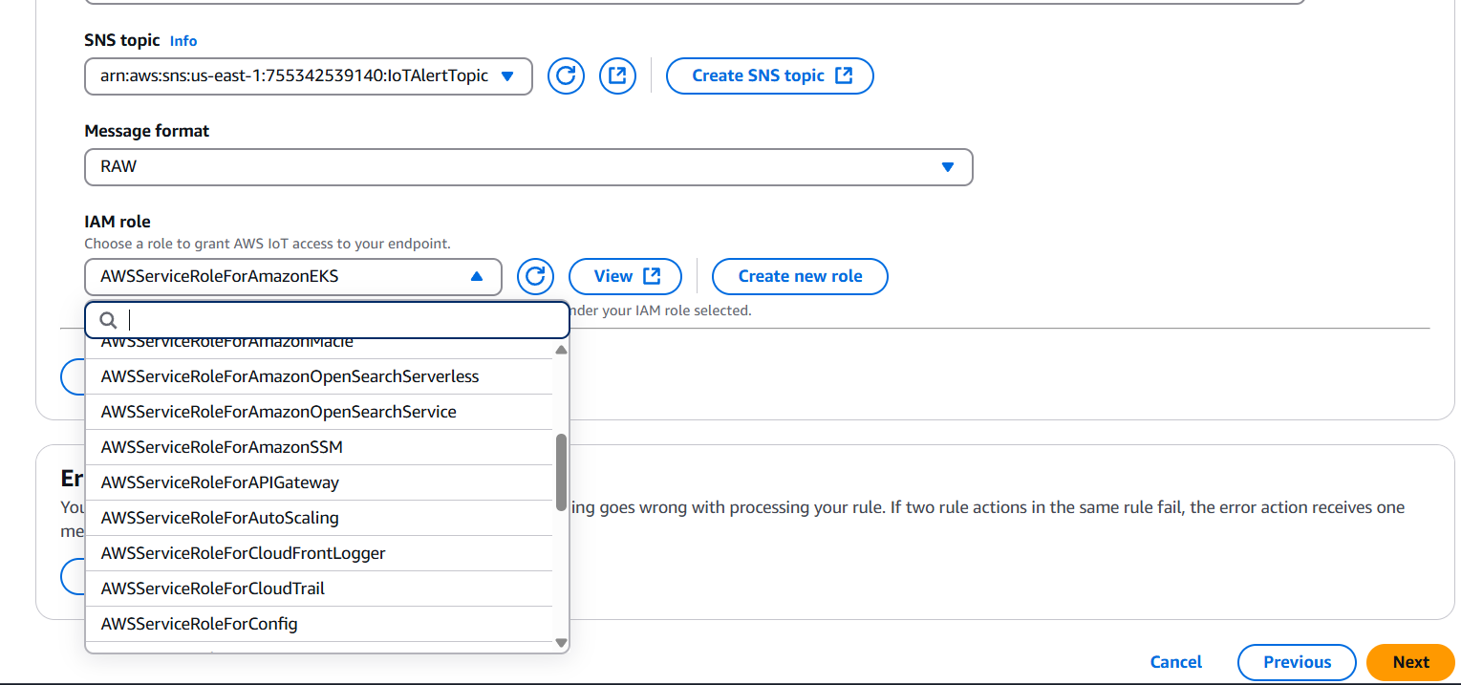The height and width of the screenshot is (685, 1461).
Task: Click Cancel to discard the rule
Action: tap(1175, 662)
